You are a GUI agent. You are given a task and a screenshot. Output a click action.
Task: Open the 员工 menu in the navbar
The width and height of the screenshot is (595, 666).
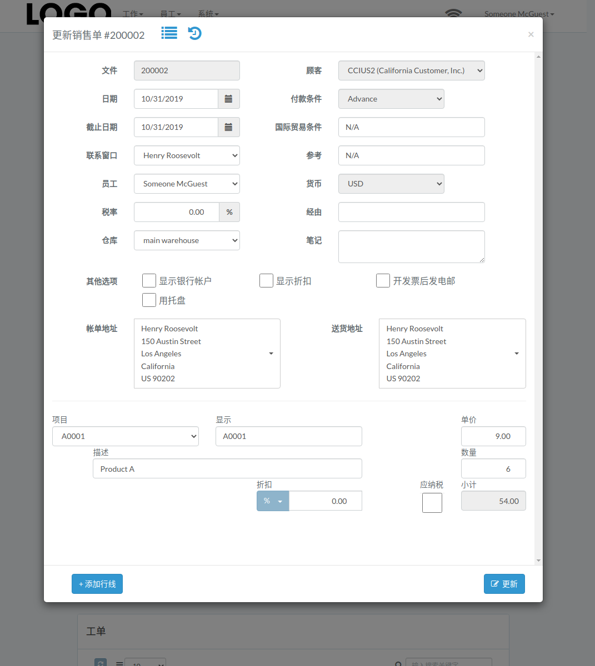coord(171,14)
